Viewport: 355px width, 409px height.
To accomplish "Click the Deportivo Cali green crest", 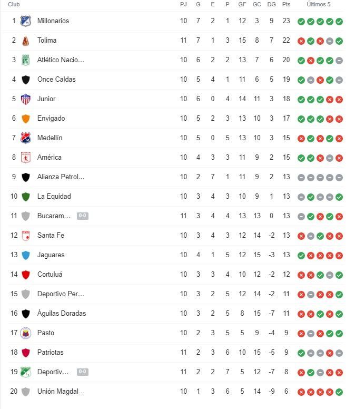I will pyautogui.click(x=25, y=372).
